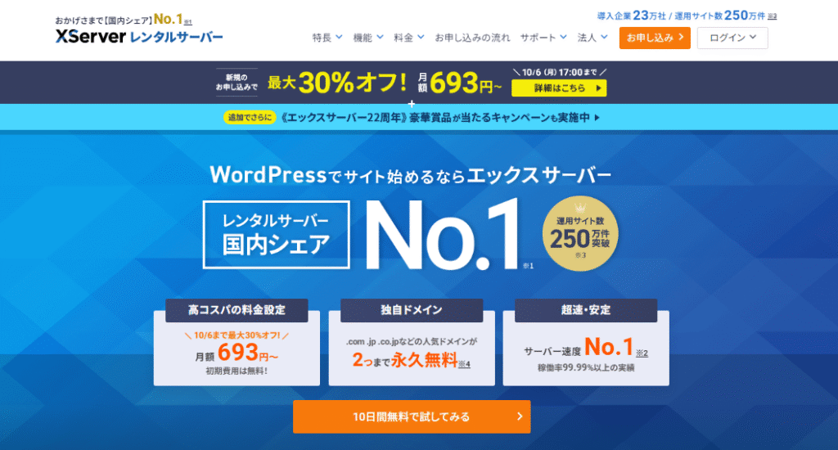Open footnote ※4 next to 永久無料
Image resolution: width=838 pixels, height=450 pixels.
click(x=465, y=364)
